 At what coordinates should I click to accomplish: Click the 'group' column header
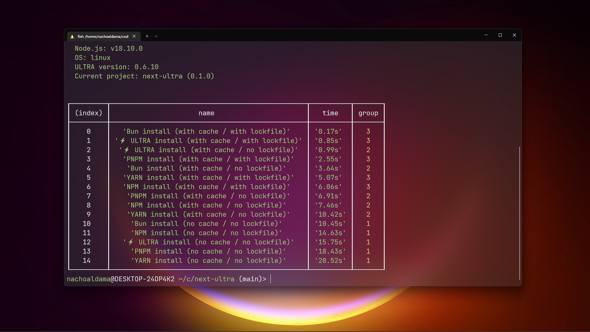[x=368, y=113]
